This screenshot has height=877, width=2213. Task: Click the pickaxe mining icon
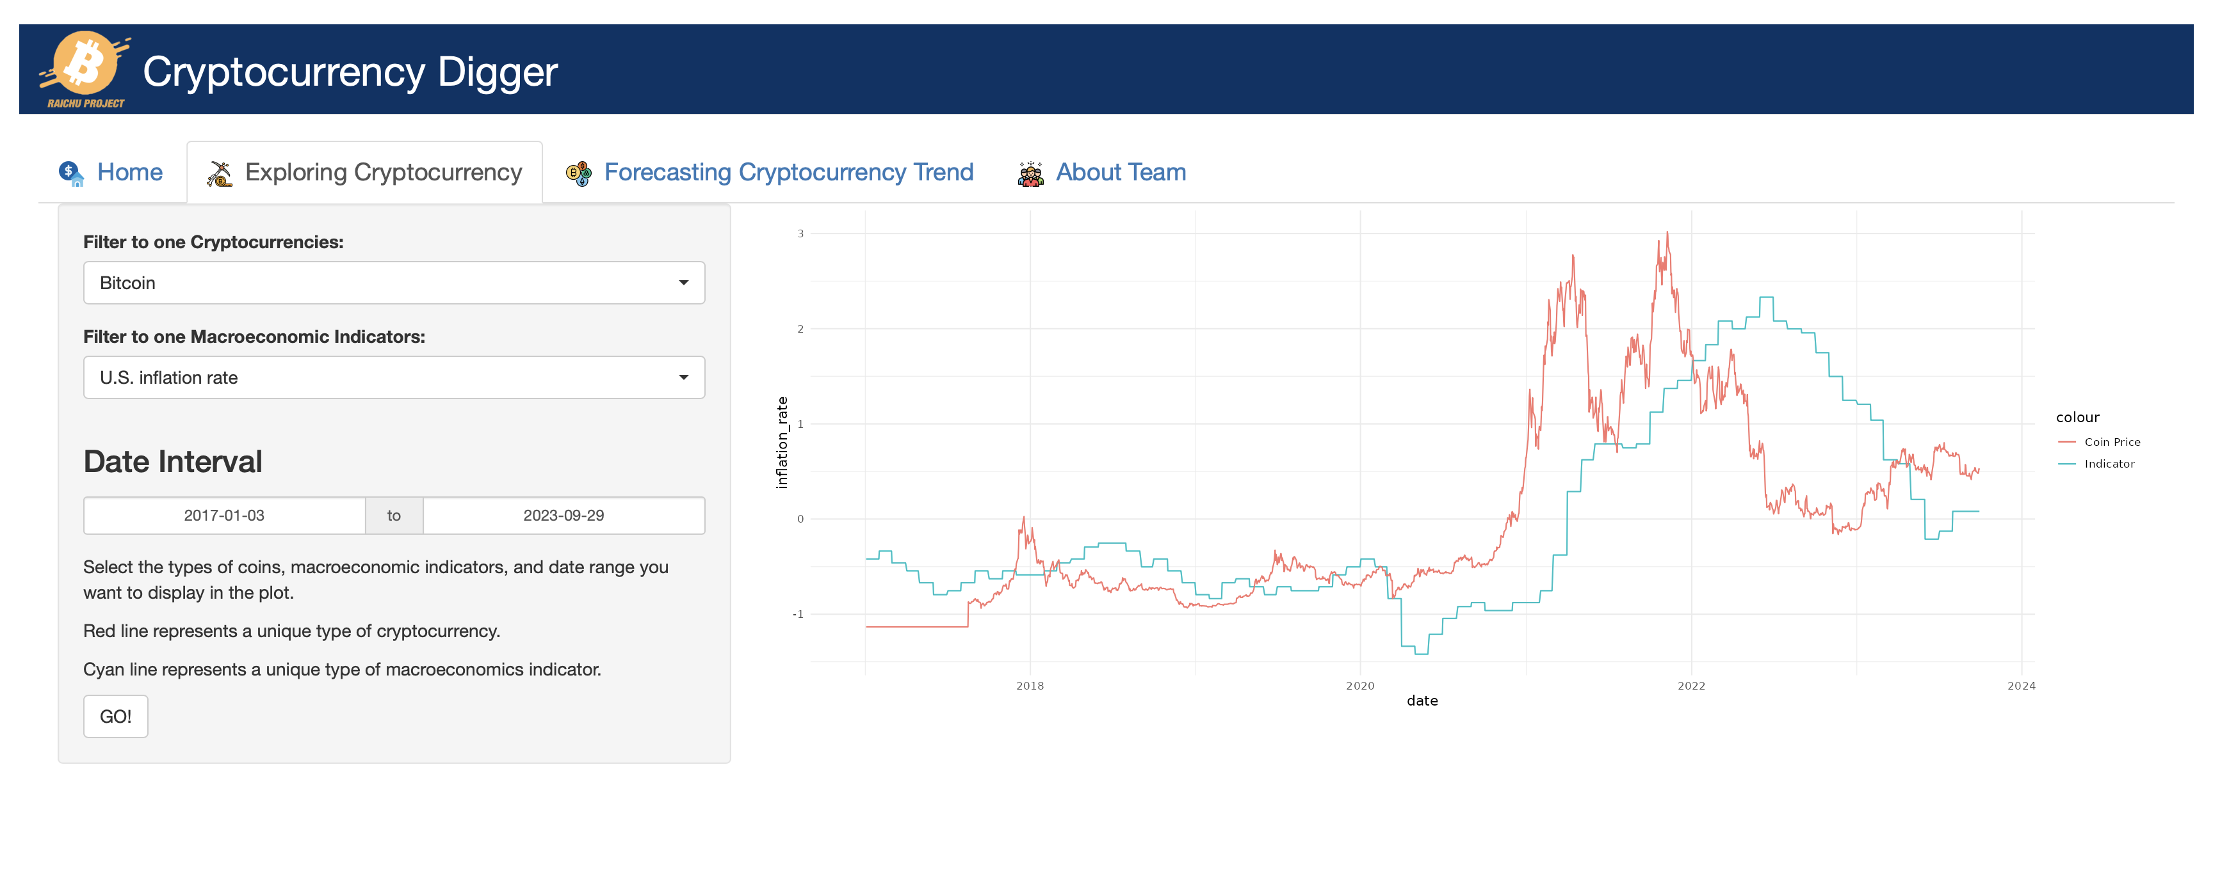[220, 173]
